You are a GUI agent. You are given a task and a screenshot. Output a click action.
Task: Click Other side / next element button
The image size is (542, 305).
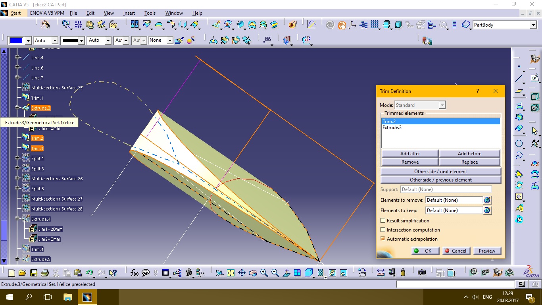pyautogui.click(x=441, y=172)
